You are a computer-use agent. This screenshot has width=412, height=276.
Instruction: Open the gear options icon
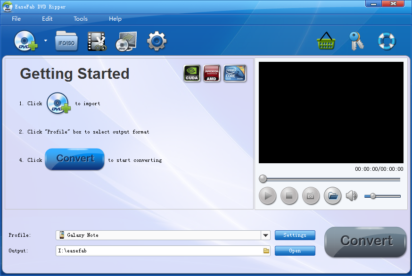pos(157,41)
